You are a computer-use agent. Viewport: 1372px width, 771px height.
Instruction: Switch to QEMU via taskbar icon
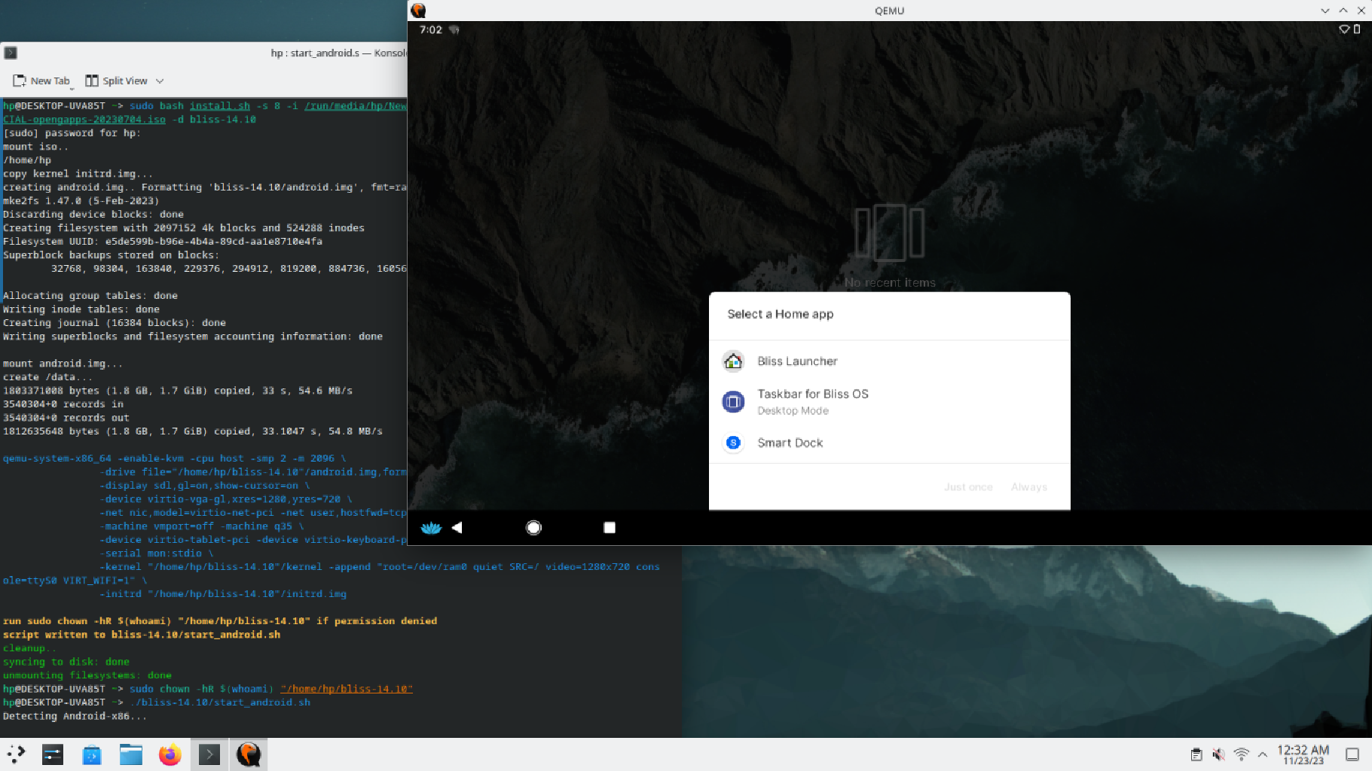[x=249, y=754]
